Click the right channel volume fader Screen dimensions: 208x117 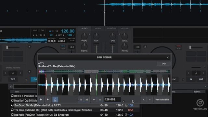pyautogui.click(x=113, y=44)
